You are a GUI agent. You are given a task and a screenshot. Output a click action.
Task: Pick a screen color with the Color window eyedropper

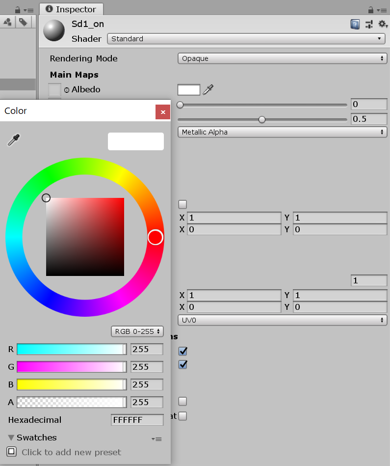14,140
